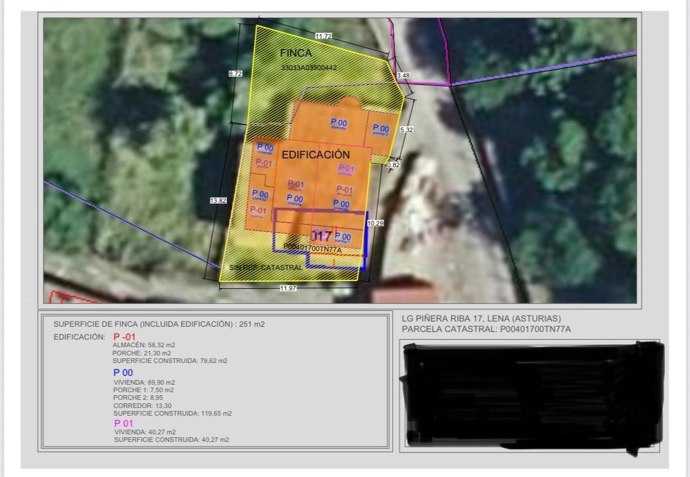Click the 11.97 bottom dimension label
The height and width of the screenshot is (477, 690).
click(289, 288)
